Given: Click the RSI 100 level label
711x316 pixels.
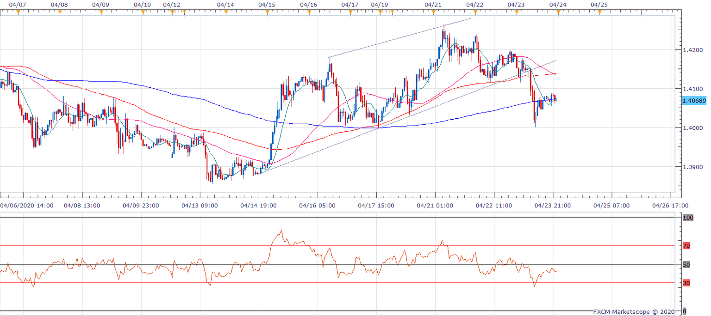Looking at the screenshot, I should pos(687,218).
